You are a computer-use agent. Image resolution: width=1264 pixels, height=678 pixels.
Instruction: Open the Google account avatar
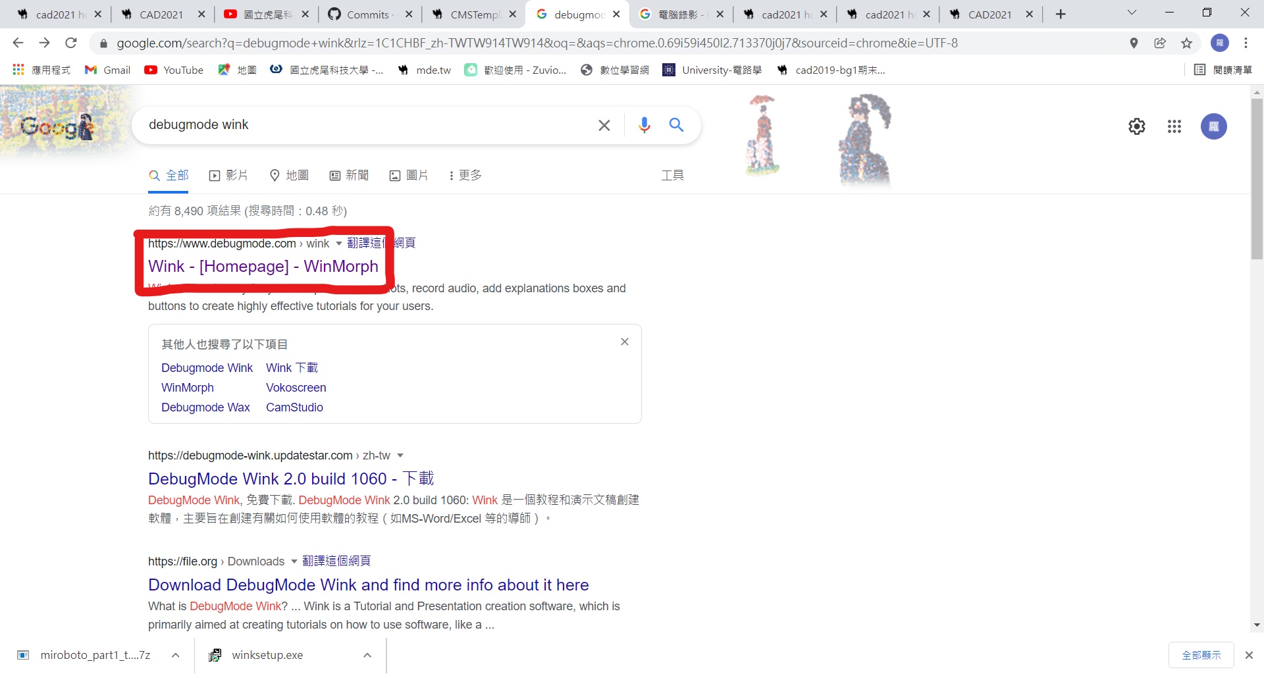1214,126
